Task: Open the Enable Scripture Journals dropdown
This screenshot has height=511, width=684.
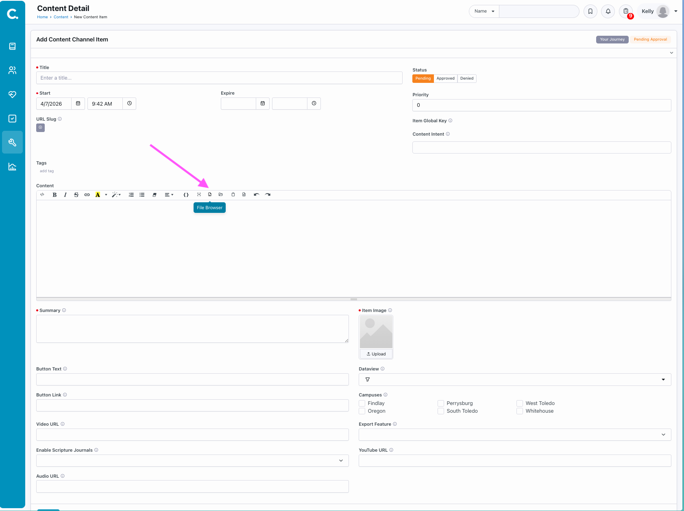Action: (x=192, y=461)
